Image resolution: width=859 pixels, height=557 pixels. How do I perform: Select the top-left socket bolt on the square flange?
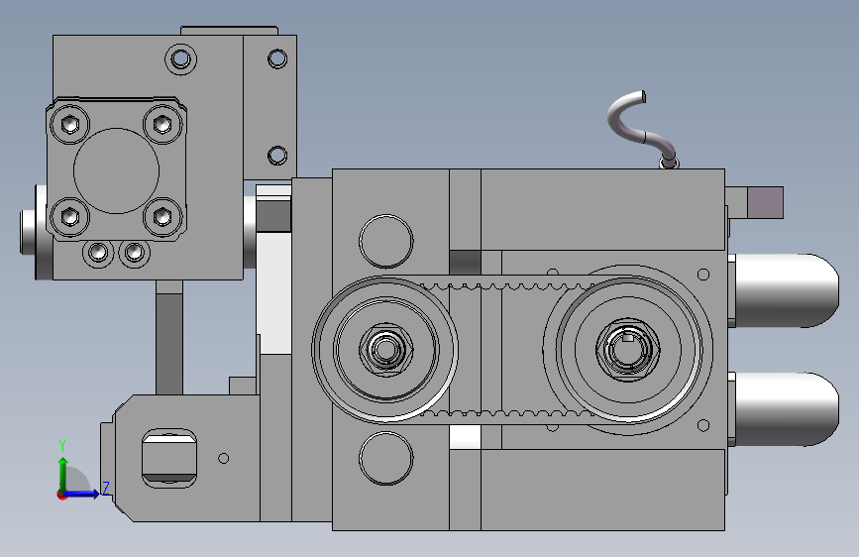pos(69,125)
